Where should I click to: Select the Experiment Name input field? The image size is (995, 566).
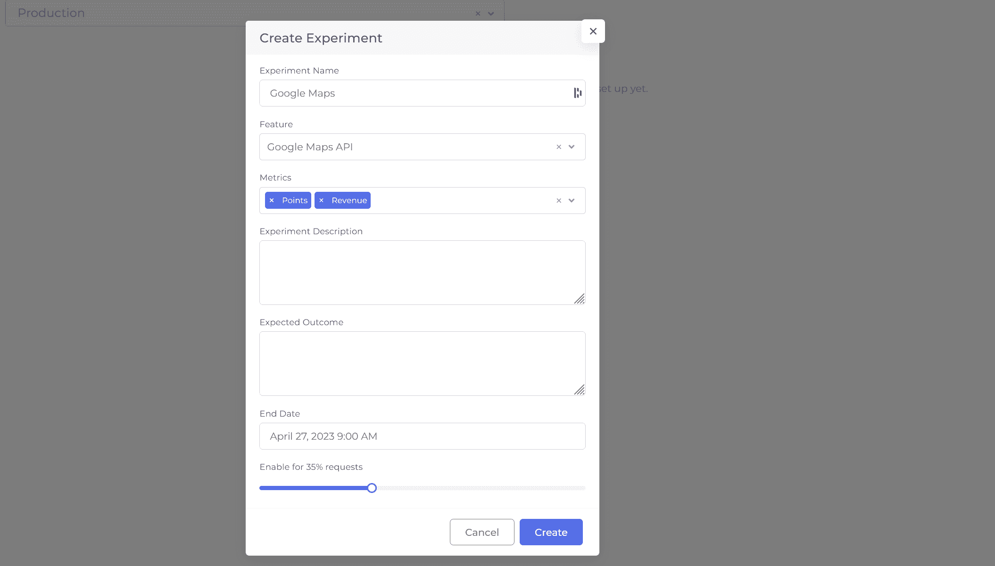(415, 93)
